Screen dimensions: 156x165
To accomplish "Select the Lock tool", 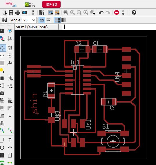I will [2, 93].
